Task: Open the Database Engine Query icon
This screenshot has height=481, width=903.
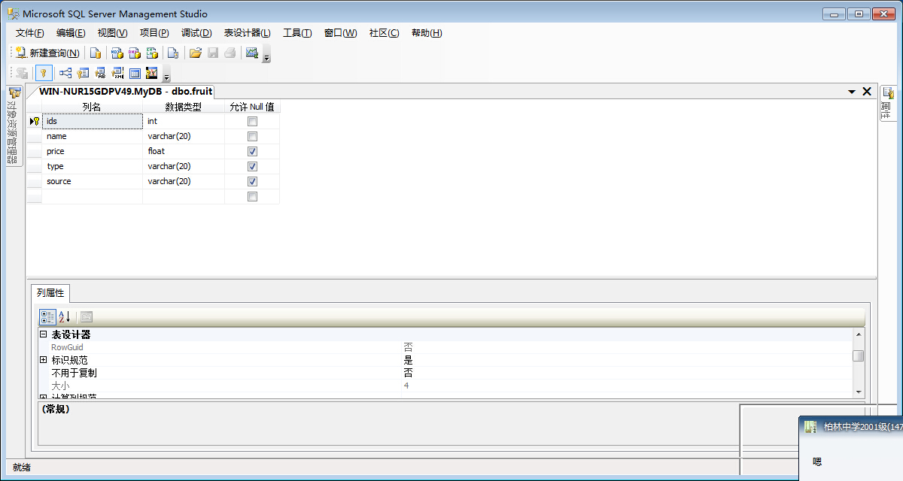Action: (96, 53)
